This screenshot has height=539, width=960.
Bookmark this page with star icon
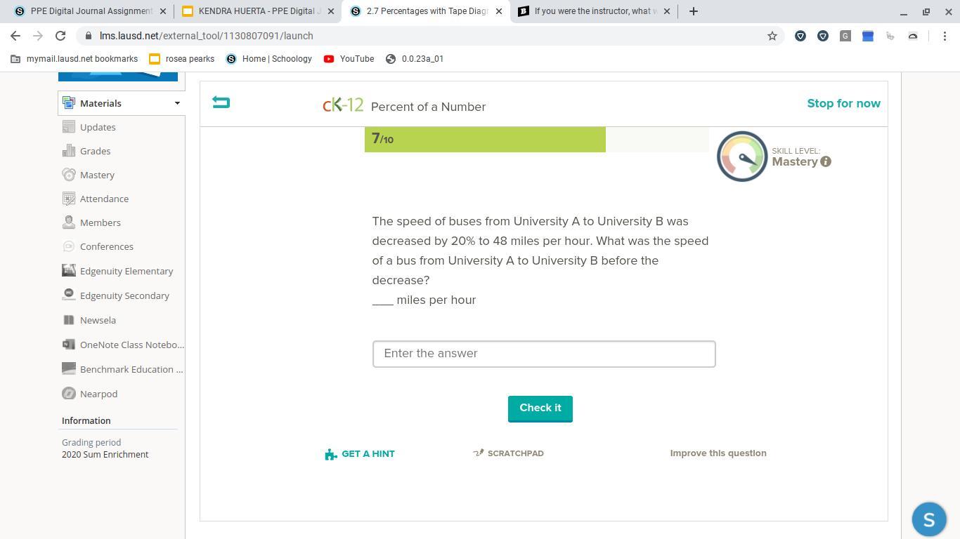pos(772,36)
